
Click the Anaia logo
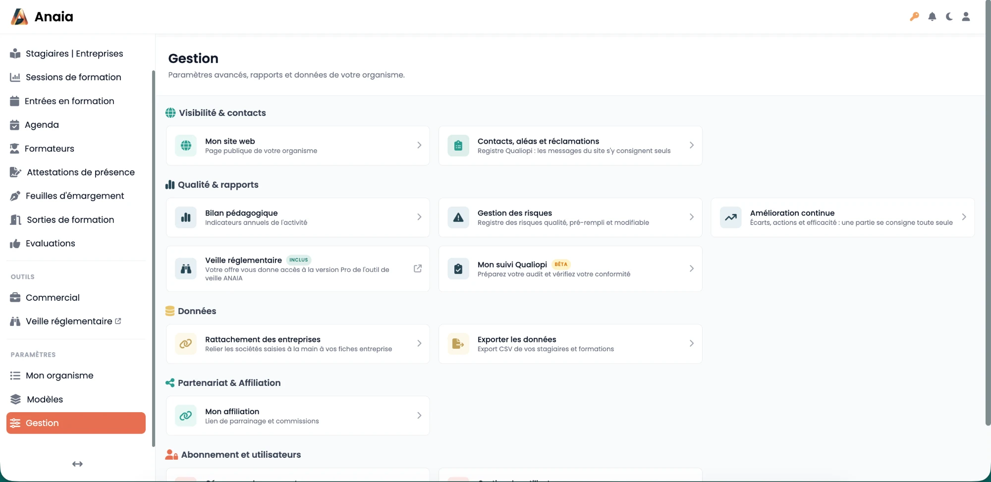pos(42,17)
